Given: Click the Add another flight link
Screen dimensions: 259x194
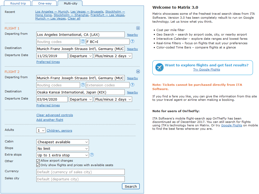Looking at the screenshot, I should 50,120.
